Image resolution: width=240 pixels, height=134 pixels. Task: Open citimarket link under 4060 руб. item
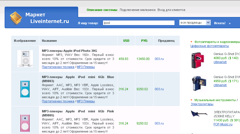[220, 62]
